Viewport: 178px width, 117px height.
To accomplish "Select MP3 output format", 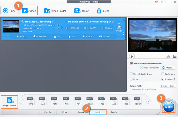I will point(31,101).
